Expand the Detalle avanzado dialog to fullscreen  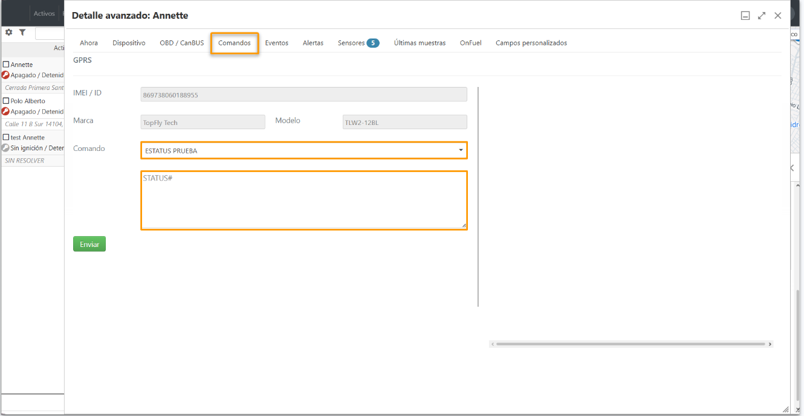click(762, 16)
